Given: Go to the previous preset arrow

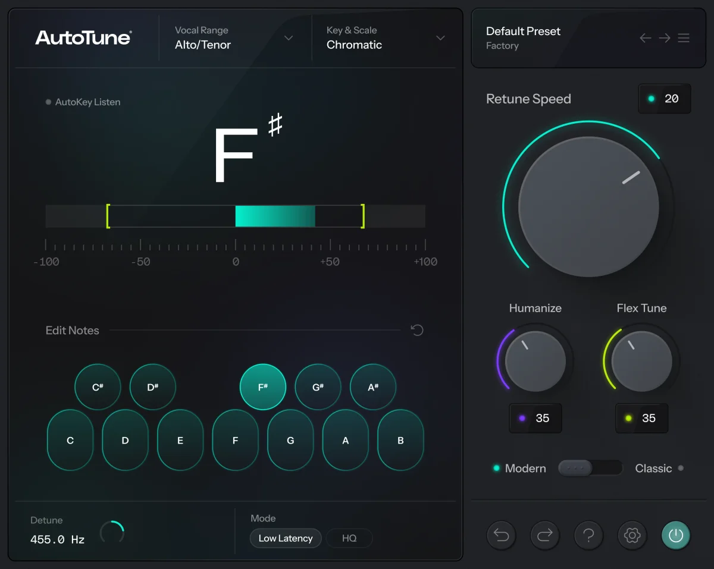Looking at the screenshot, I should [x=646, y=38].
